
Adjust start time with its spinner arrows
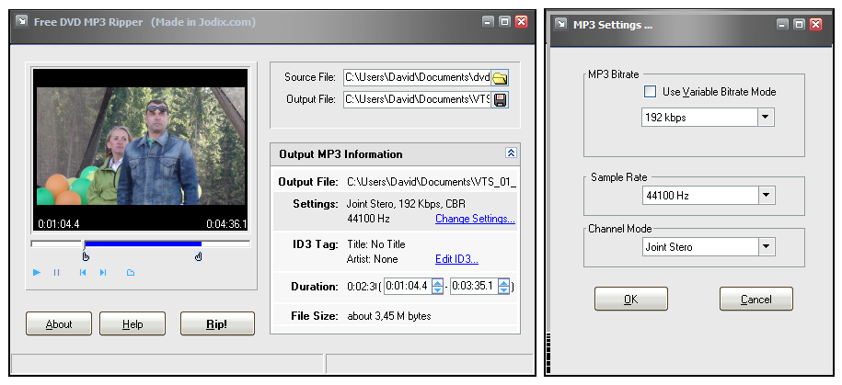click(x=438, y=287)
